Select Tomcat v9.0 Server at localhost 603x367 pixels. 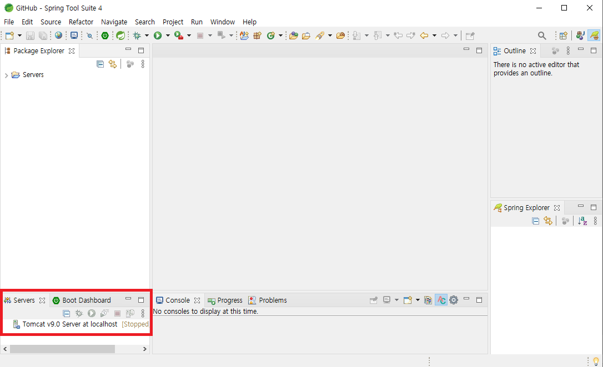pos(70,324)
